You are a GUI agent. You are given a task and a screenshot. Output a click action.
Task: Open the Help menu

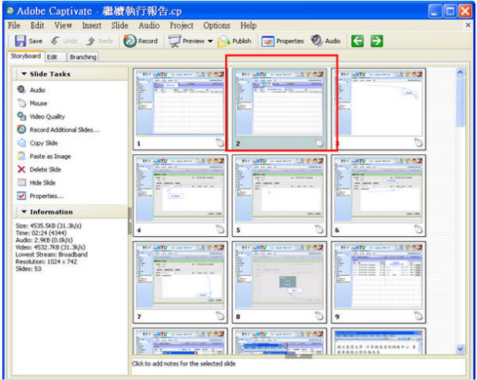tap(248, 25)
